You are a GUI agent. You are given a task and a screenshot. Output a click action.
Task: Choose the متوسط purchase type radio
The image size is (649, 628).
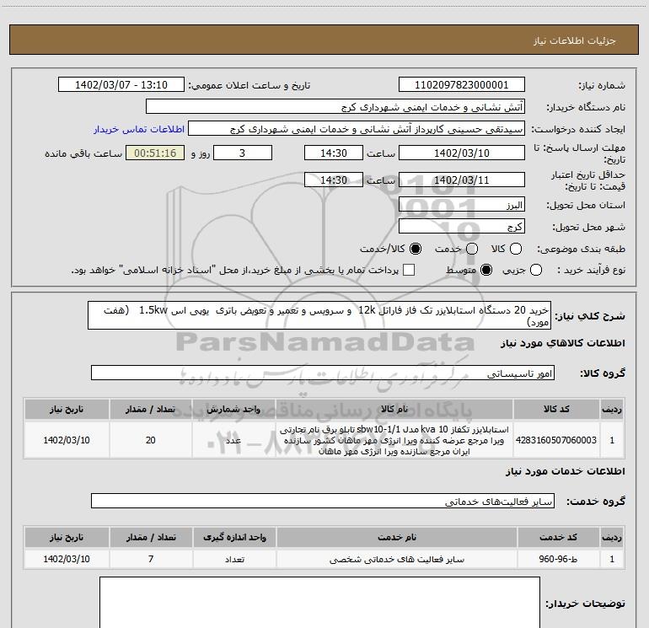(x=486, y=270)
